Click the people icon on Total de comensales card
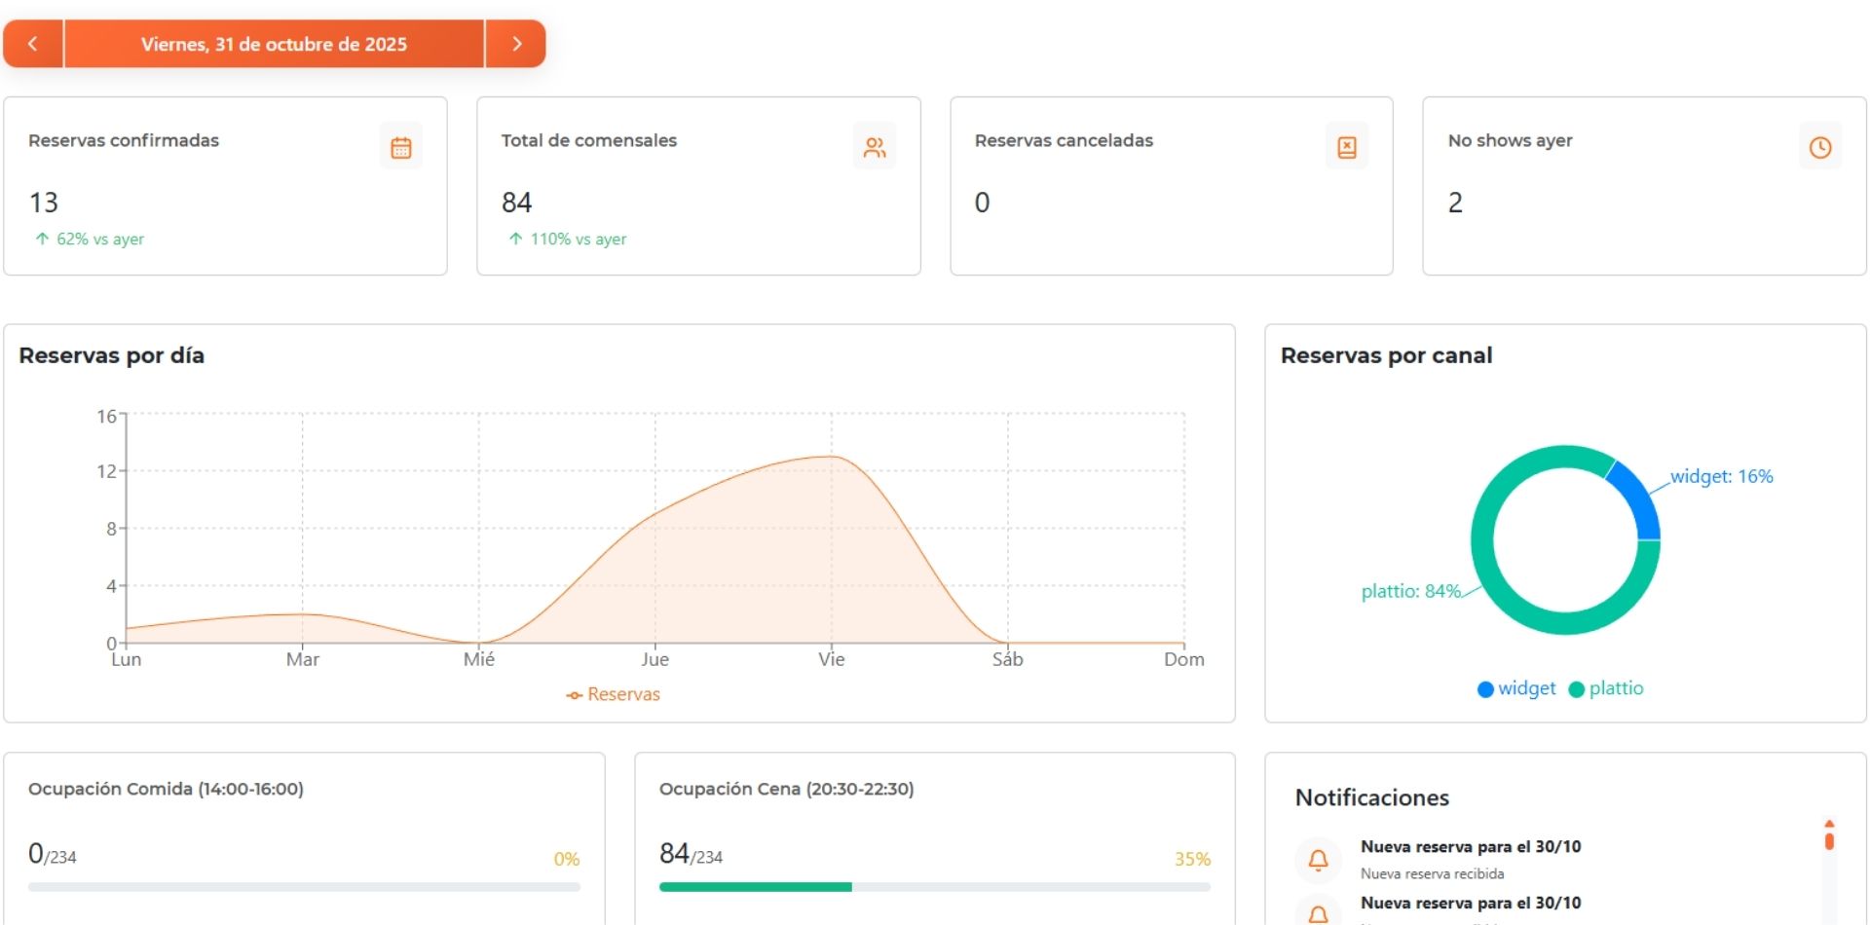The width and height of the screenshot is (1870, 925). pos(875,145)
